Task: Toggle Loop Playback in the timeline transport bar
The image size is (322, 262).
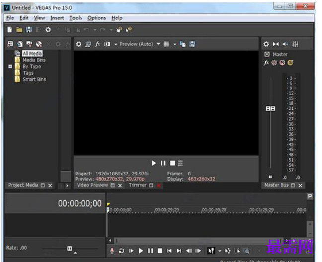Action: pyautogui.click(x=121, y=251)
